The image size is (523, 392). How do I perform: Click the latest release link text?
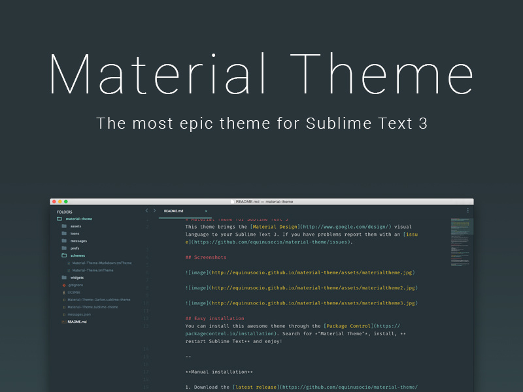tap(256, 387)
